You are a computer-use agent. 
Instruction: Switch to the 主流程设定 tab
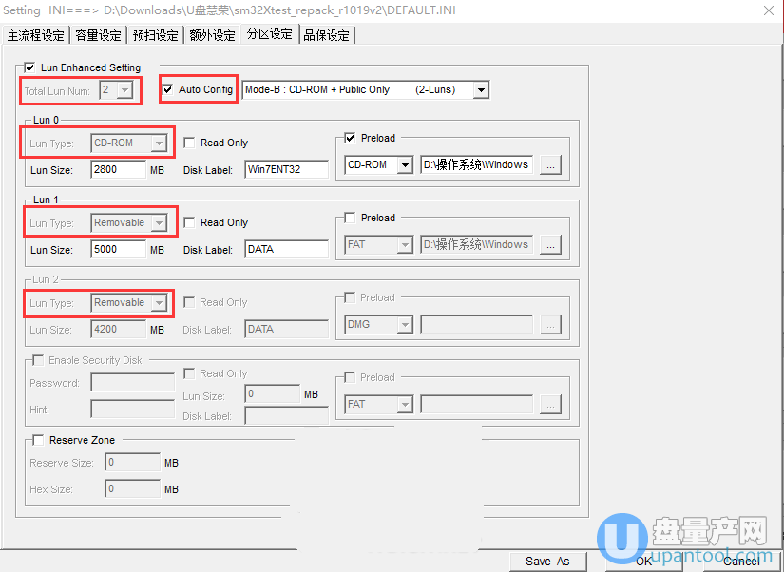35,35
